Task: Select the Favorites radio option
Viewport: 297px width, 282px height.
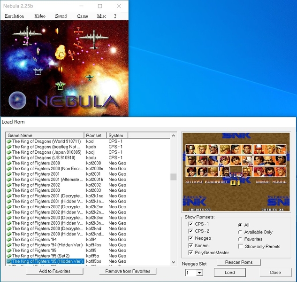Action: 240,239
